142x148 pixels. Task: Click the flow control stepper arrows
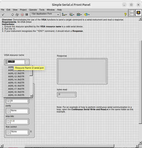(8, 132)
